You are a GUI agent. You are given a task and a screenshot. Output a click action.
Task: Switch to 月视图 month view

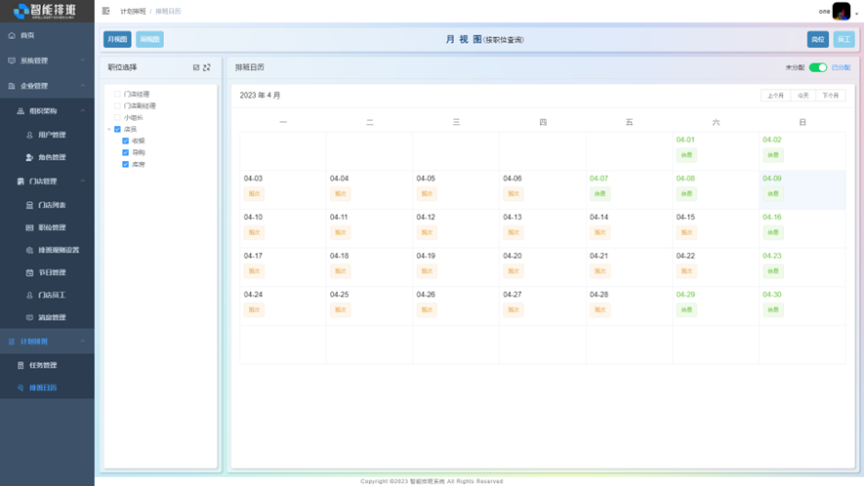click(x=117, y=39)
